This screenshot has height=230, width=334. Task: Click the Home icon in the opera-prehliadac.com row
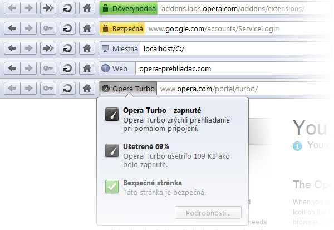point(87,68)
